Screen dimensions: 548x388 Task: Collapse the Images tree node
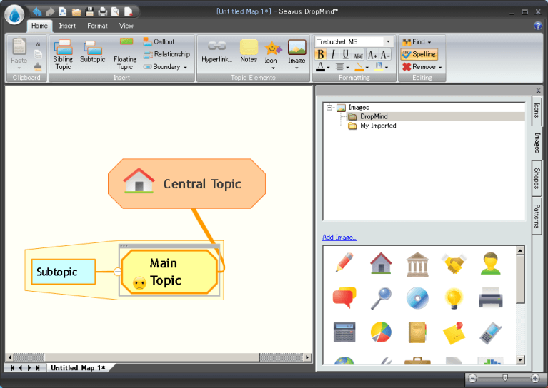click(x=329, y=108)
